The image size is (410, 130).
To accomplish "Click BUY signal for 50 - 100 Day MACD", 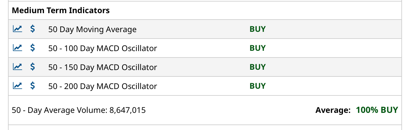I will click(x=258, y=48).
